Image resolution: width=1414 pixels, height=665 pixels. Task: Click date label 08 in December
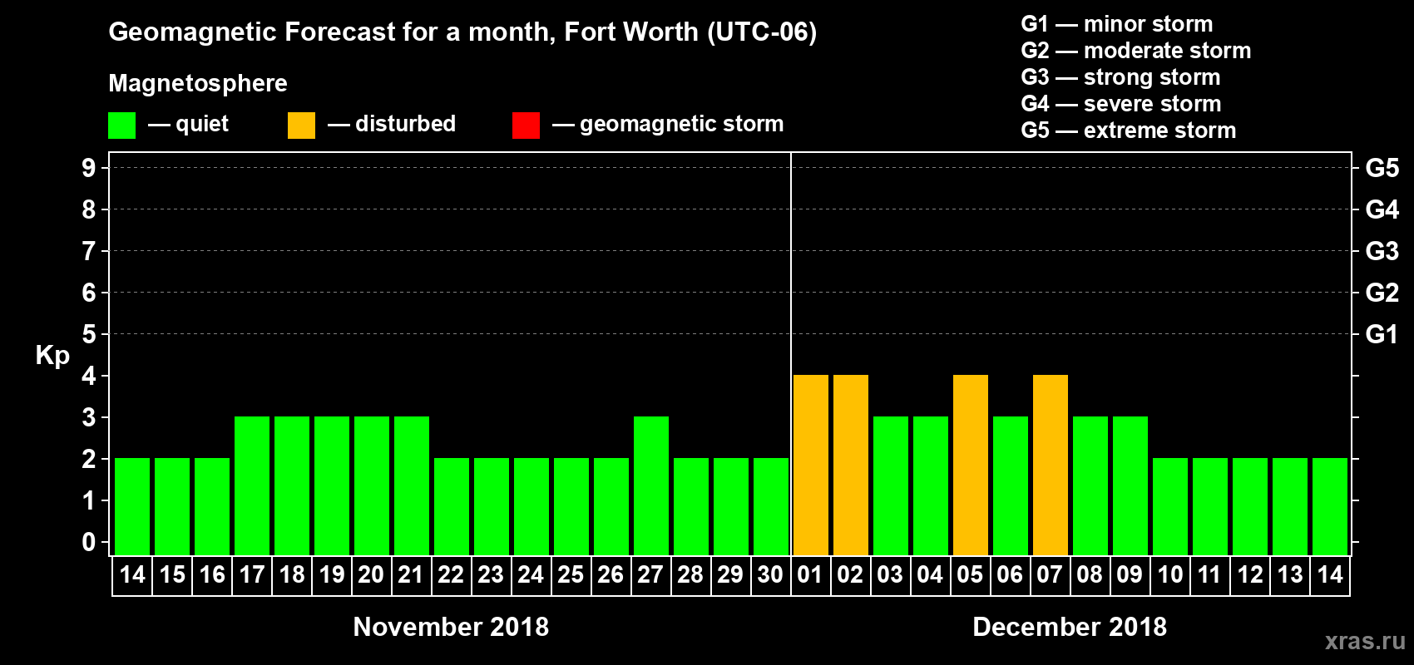tap(1090, 575)
